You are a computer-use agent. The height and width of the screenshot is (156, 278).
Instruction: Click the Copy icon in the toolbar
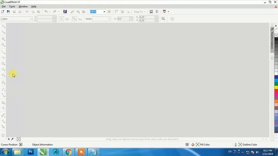(x=33, y=12)
